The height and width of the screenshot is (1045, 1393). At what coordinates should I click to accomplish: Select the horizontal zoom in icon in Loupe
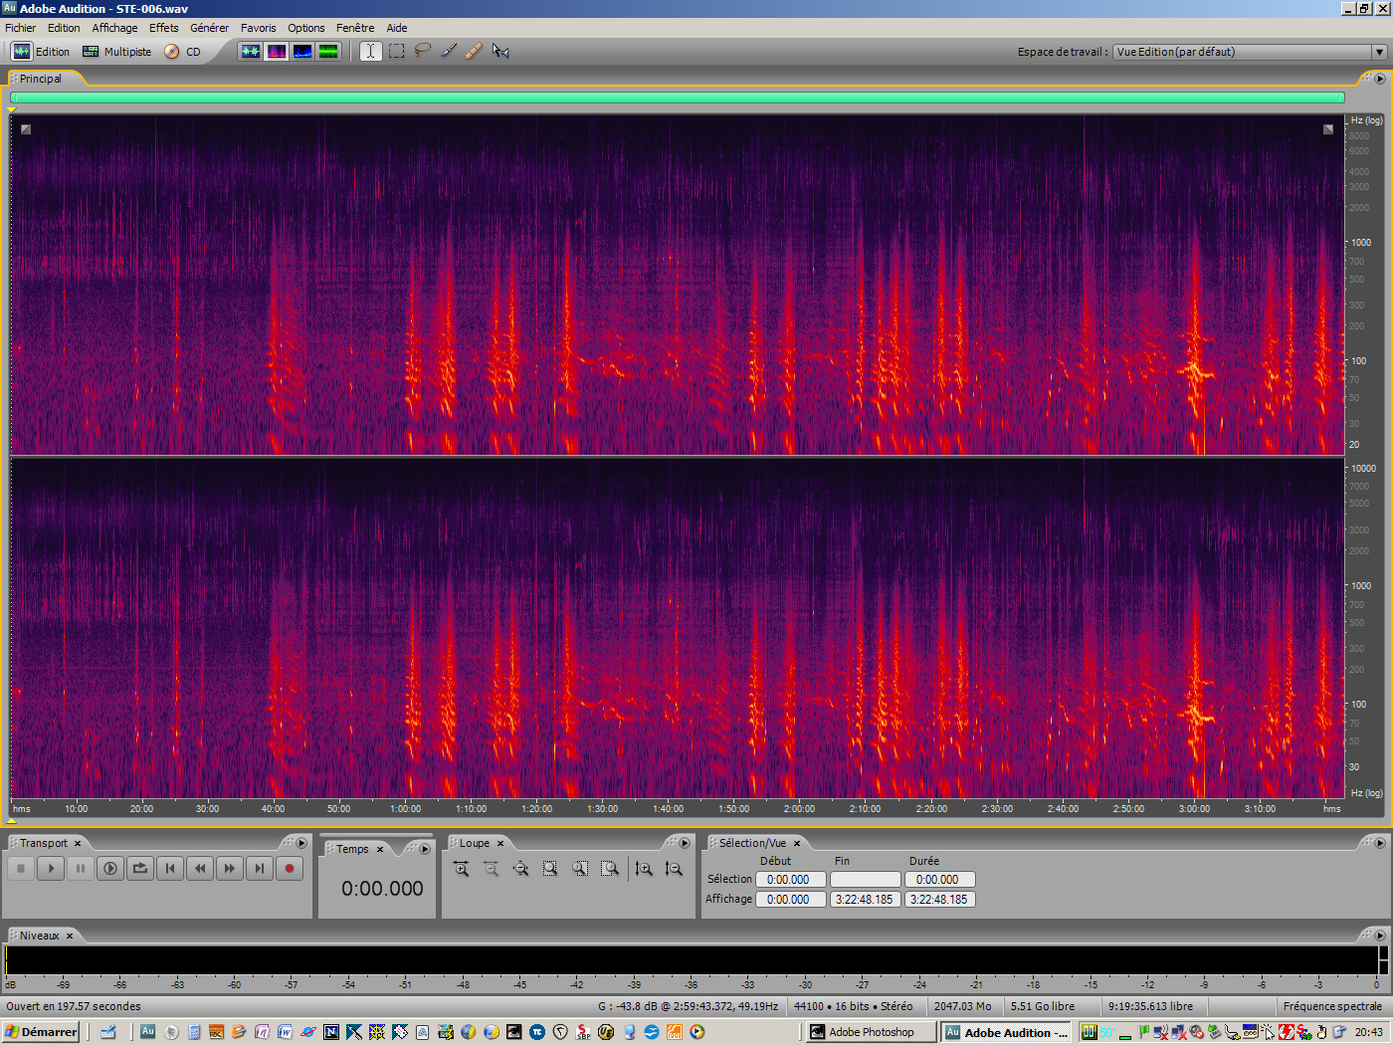461,868
